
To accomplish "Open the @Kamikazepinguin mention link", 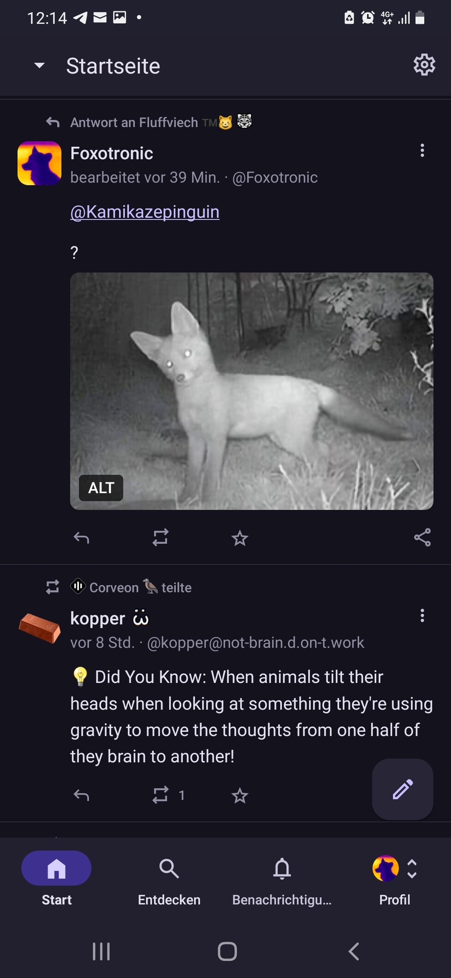I will click(145, 212).
